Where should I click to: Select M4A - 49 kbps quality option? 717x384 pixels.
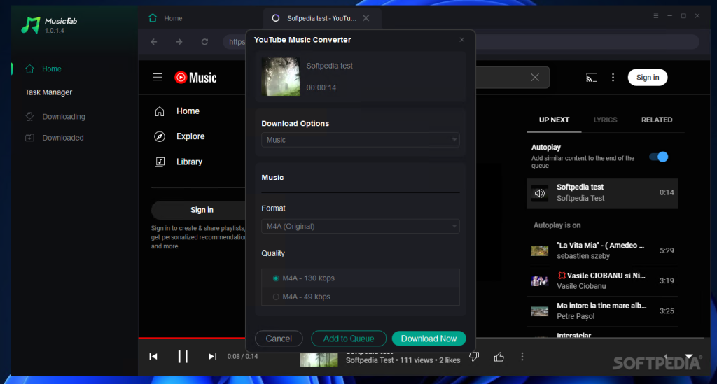tap(276, 297)
